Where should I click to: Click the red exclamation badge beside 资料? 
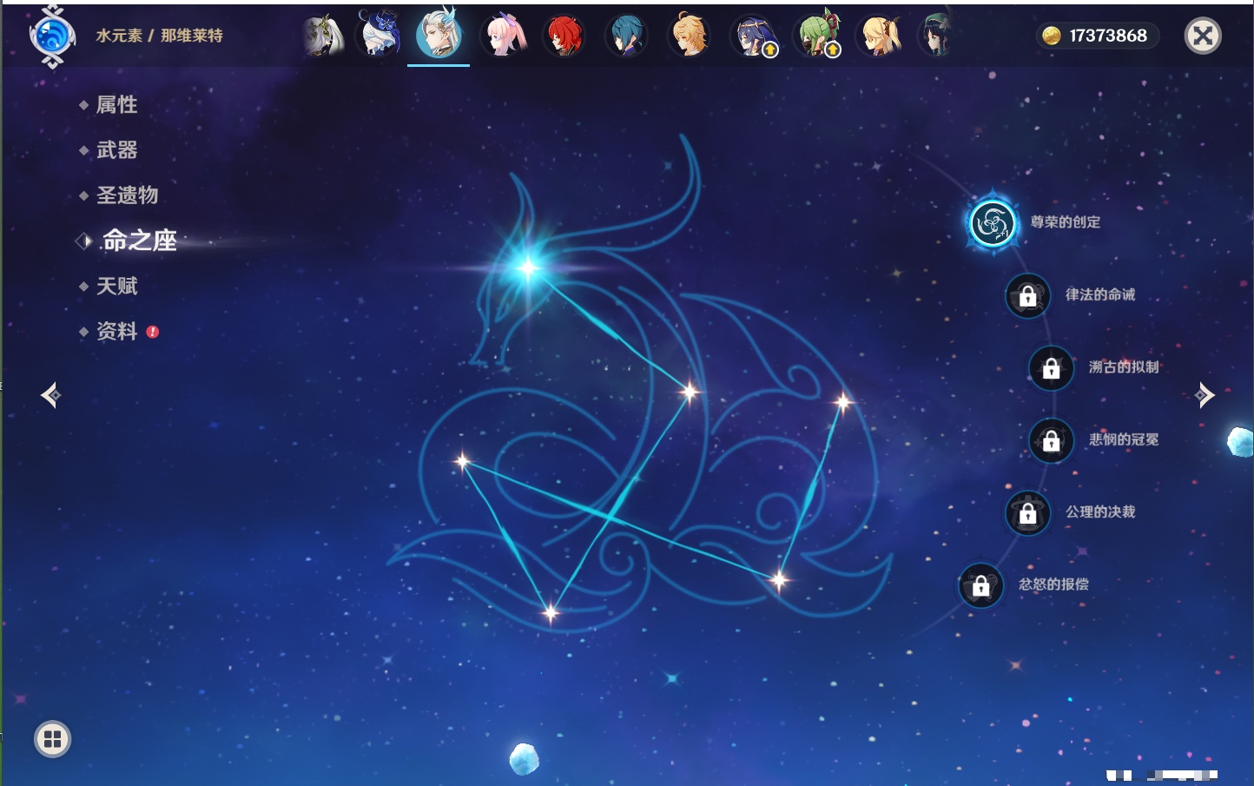point(153,332)
